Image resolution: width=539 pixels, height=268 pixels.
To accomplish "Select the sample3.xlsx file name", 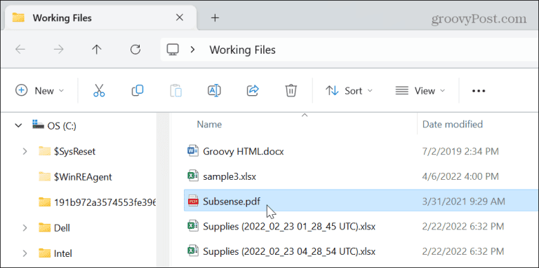I will pos(229,176).
